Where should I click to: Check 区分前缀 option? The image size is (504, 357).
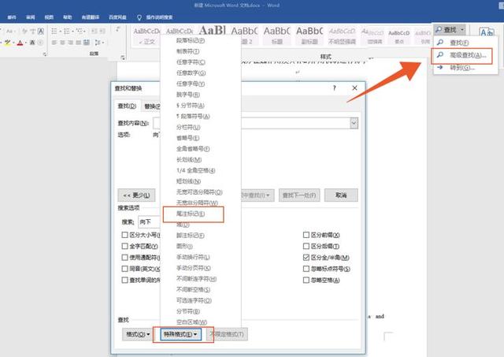click(306, 235)
